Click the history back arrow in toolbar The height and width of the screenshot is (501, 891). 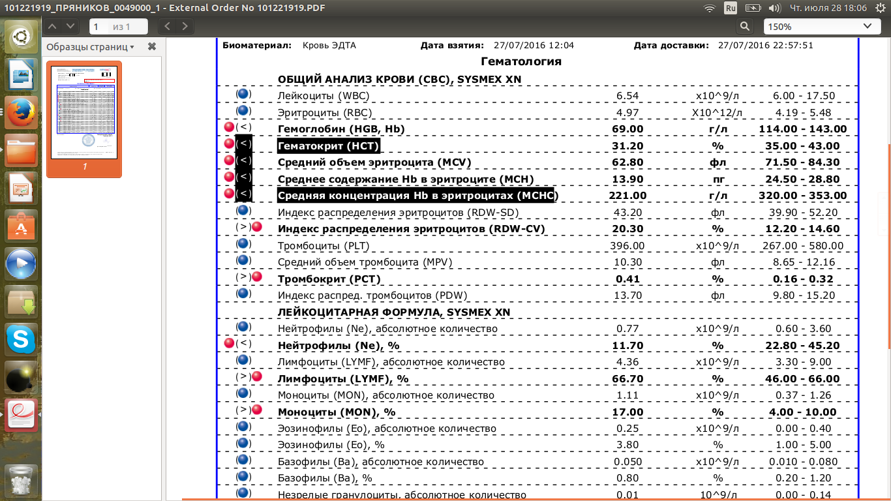pos(168,26)
